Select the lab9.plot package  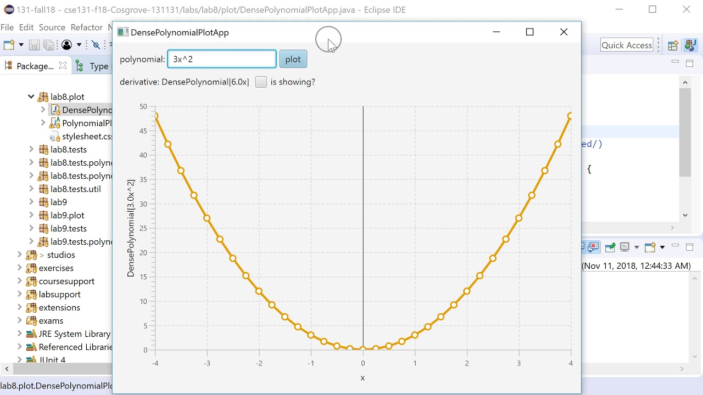(x=68, y=215)
